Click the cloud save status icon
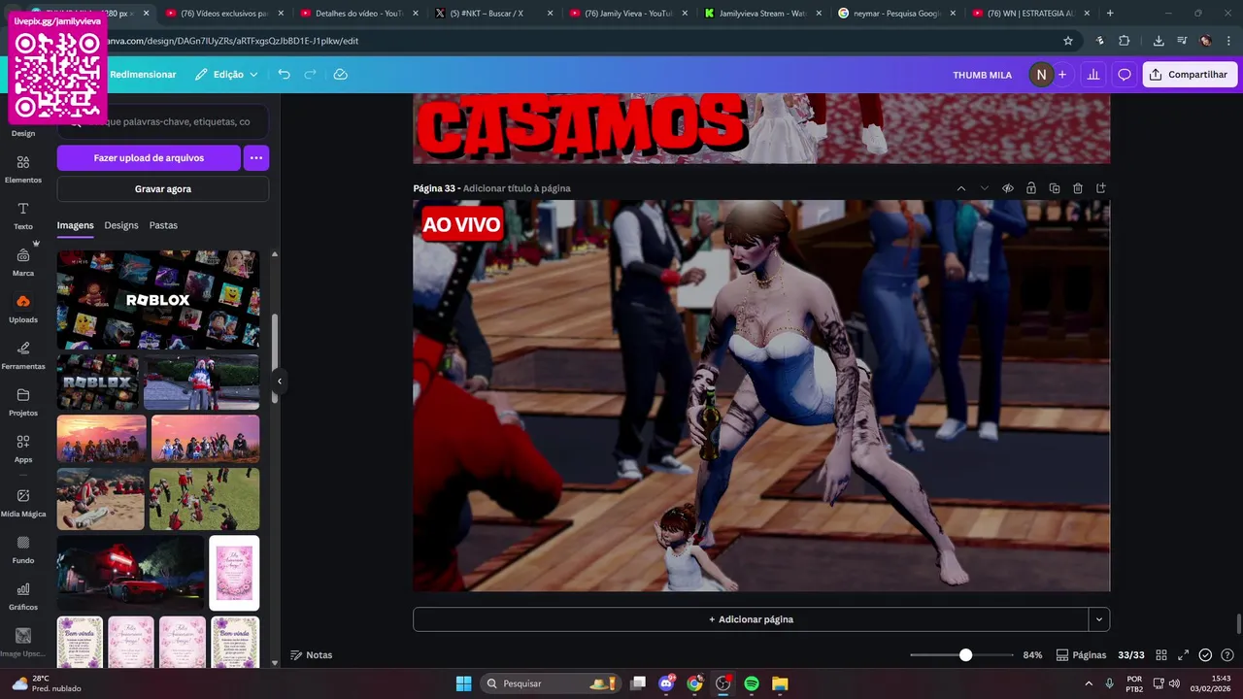 point(340,75)
